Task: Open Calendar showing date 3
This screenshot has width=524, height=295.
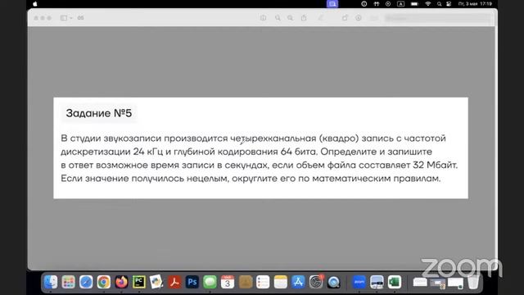Action: pos(228,282)
